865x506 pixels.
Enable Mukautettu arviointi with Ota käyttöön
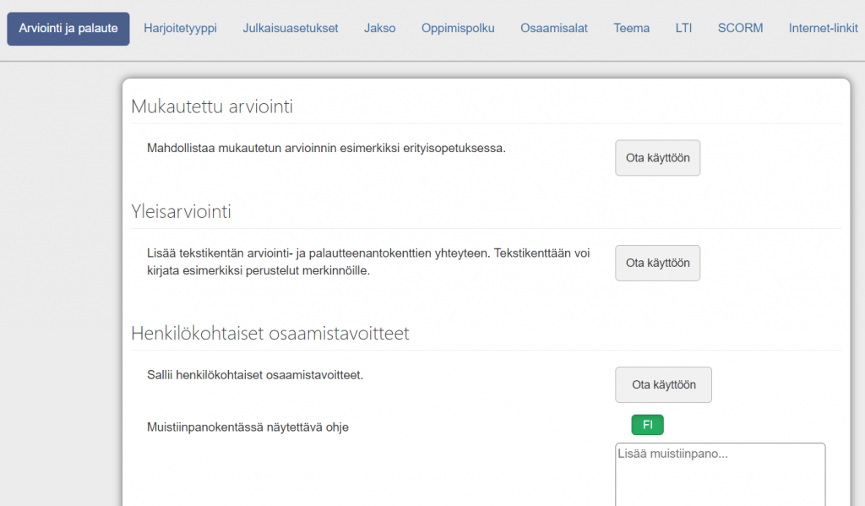click(x=657, y=158)
